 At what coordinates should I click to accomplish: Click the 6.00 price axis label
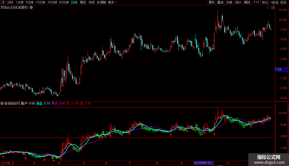pos(283,98)
